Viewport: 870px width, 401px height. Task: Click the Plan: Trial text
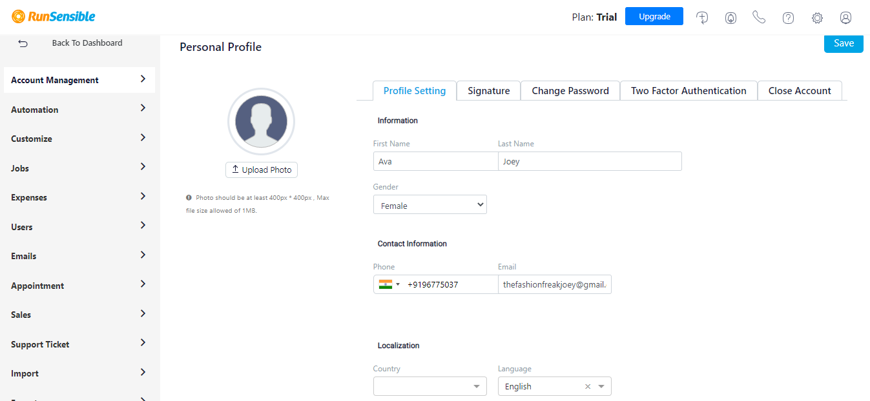click(595, 17)
